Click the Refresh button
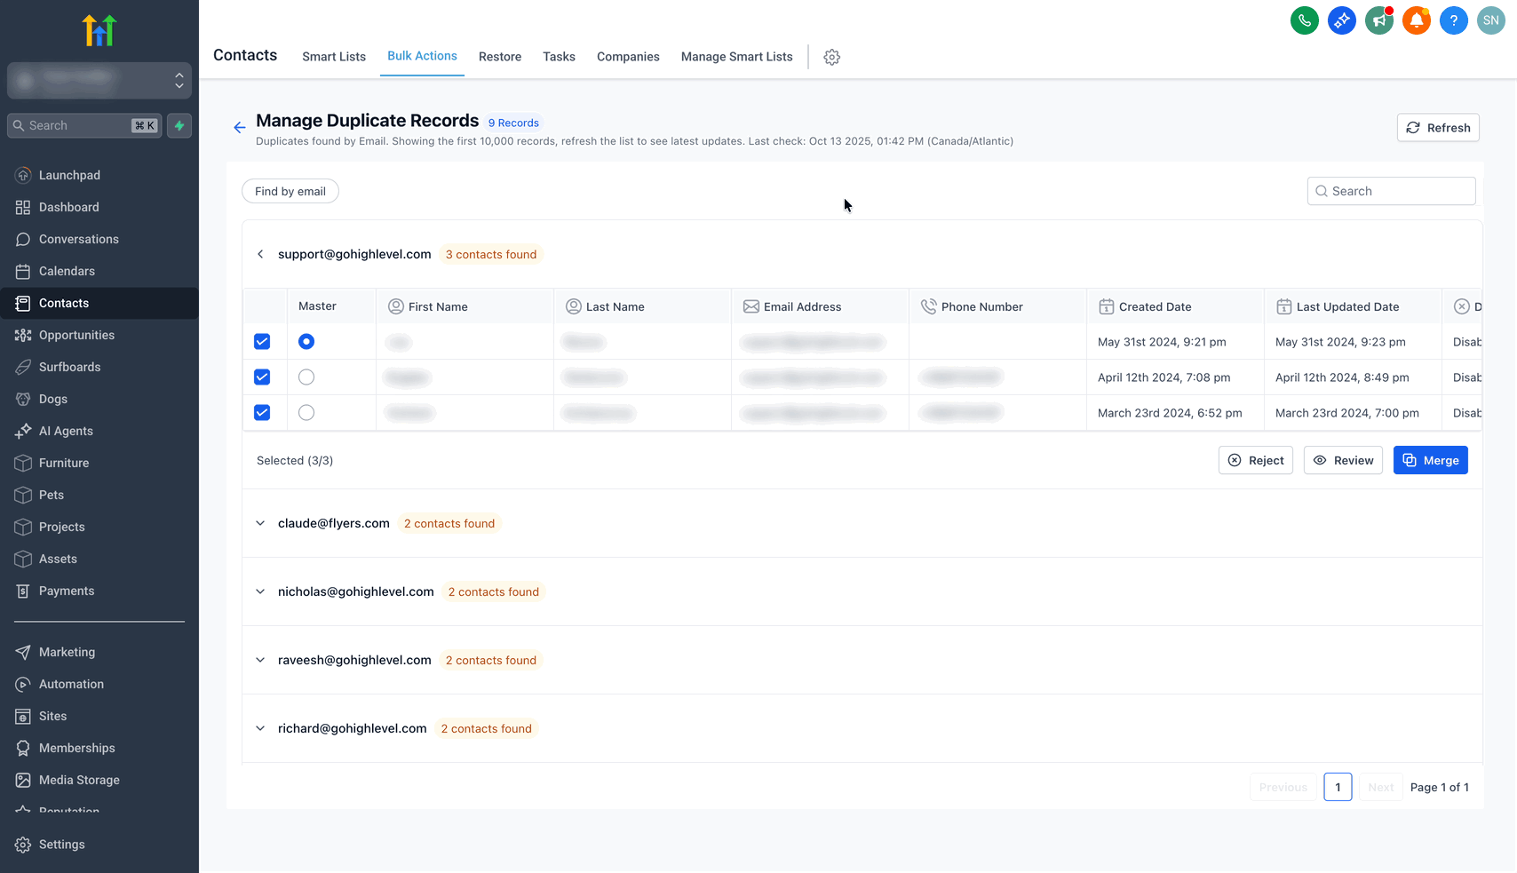Image resolution: width=1517 pixels, height=873 pixels. [x=1437, y=128]
